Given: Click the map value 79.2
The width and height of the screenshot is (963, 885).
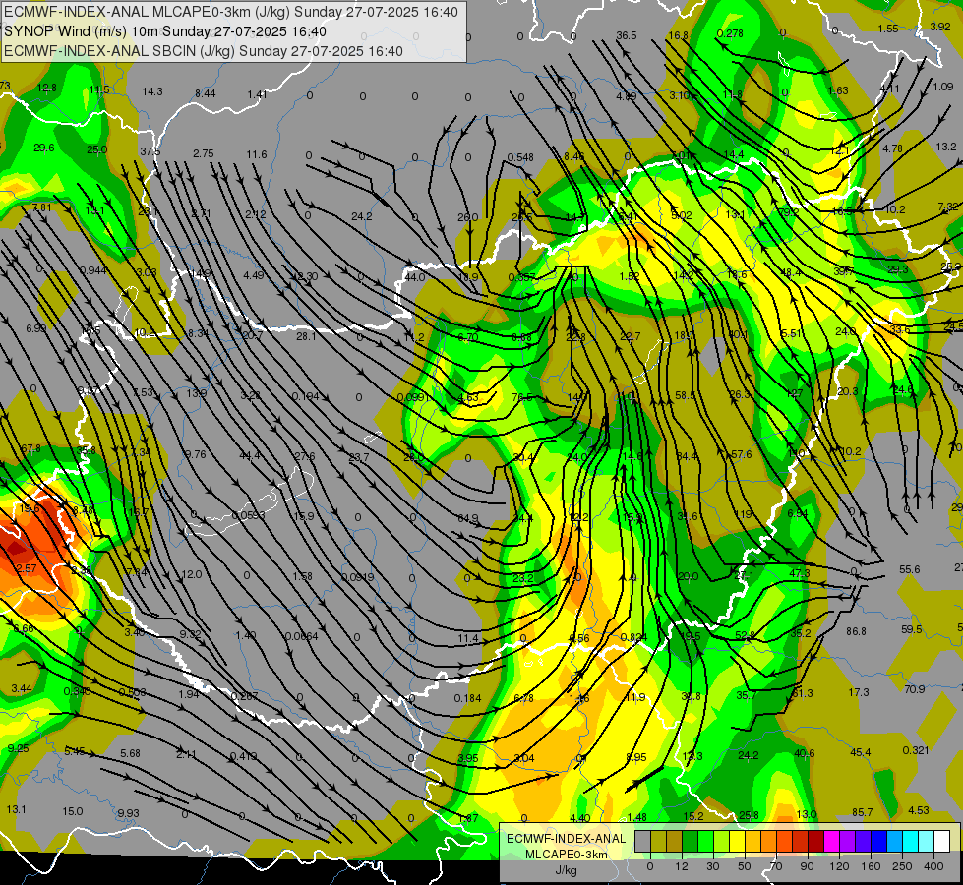Looking at the screenshot, I should pos(789,212).
